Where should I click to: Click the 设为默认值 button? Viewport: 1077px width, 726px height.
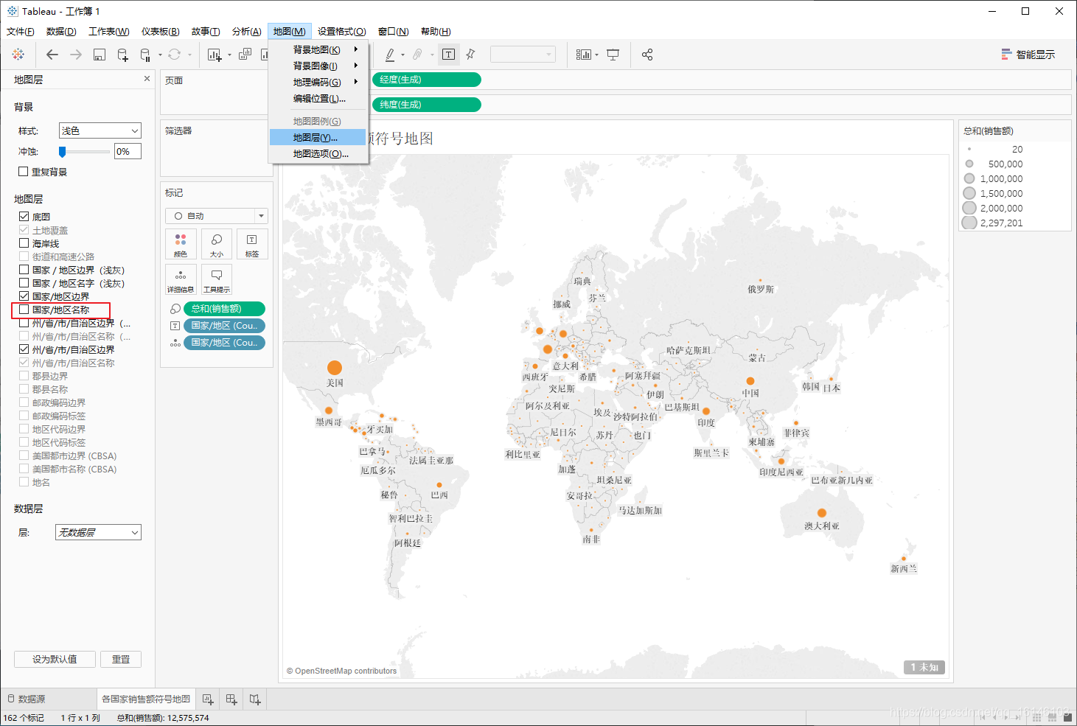click(x=55, y=659)
